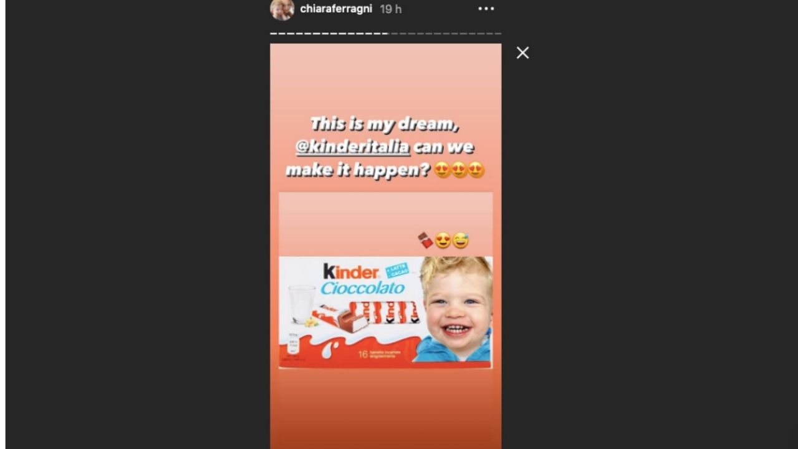The height and width of the screenshot is (449, 798).
Task: Click the '19 h' timestamp
Action: (391, 9)
